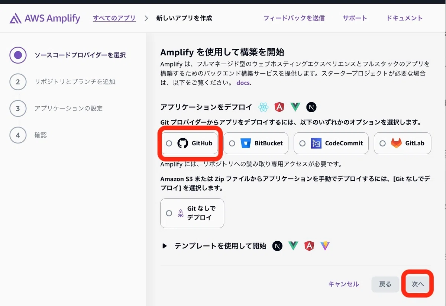Click the Vite icon in template row
Image resolution: width=446 pixels, height=306 pixels.
[325, 246]
